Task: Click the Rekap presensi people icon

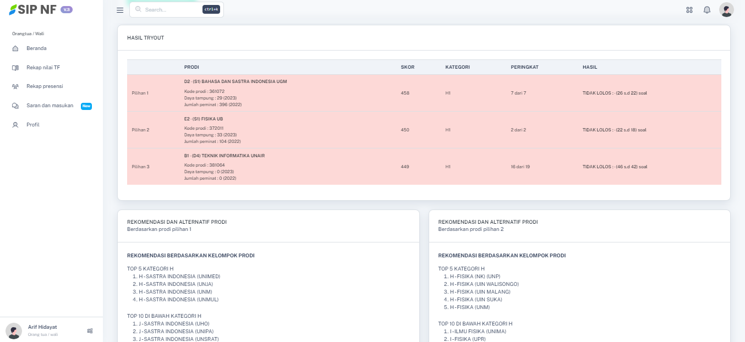Action: (15, 86)
